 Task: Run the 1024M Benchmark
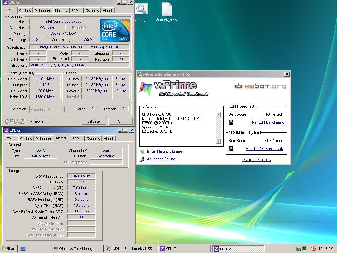coord(264,149)
